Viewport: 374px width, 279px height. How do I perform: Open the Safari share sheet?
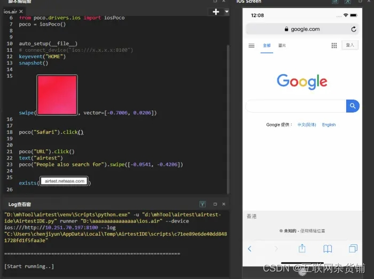[x=302, y=248]
